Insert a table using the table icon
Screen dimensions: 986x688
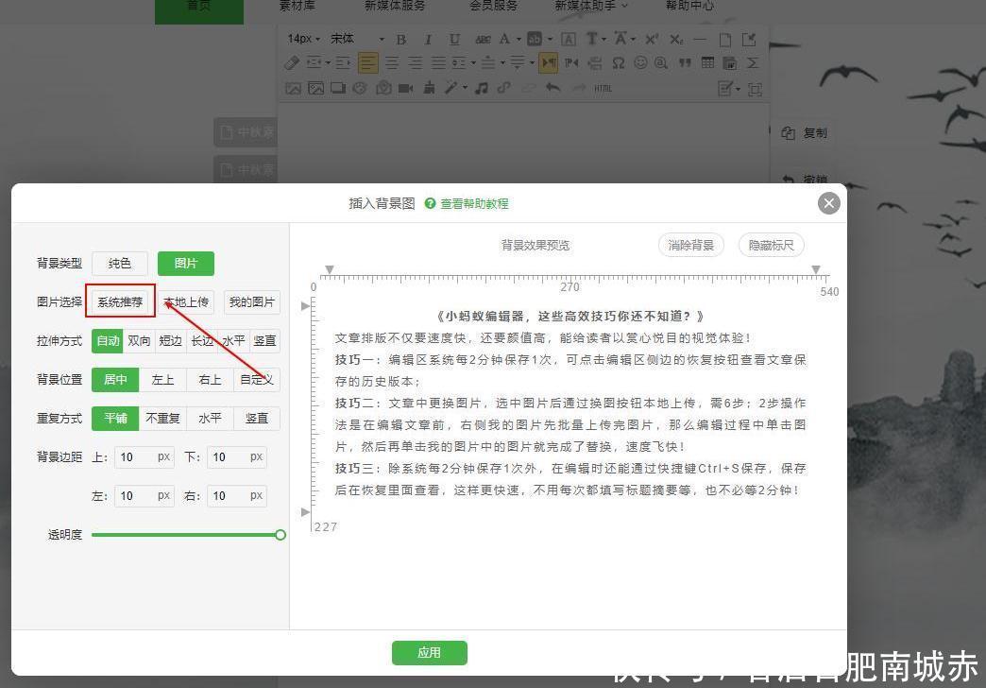[708, 62]
